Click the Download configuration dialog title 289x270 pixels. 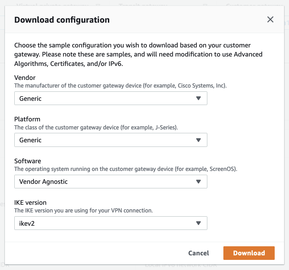coord(62,20)
